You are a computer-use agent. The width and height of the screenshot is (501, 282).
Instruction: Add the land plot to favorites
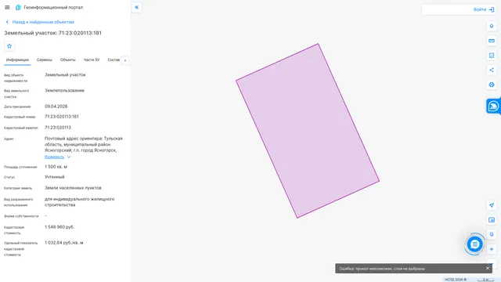pos(9,46)
